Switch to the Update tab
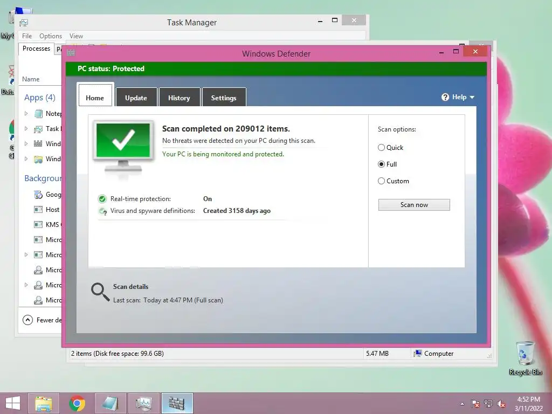This screenshot has height=414, width=552. coord(136,98)
